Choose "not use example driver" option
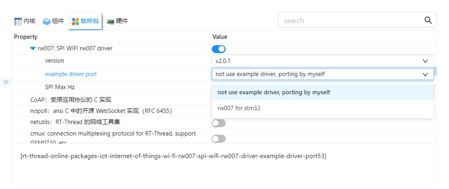This screenshot has width=449, height=189. (274, 92)
